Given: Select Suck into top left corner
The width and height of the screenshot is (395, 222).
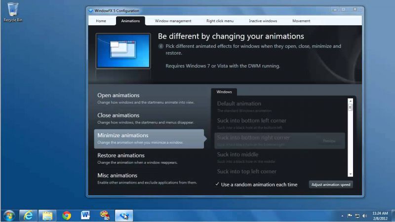Looking at the screenshot, I should (x=279, y=172).
